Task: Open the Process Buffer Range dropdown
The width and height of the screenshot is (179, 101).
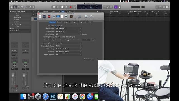Action: pyautogui.click(x=68, y=46)
